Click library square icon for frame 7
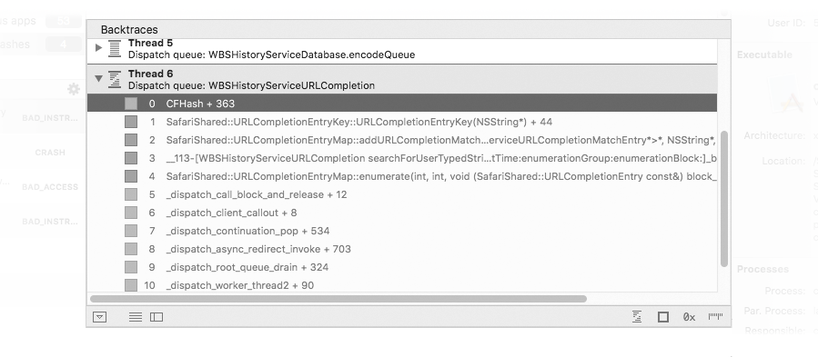 pyautogui.click(x=131, y=231)
